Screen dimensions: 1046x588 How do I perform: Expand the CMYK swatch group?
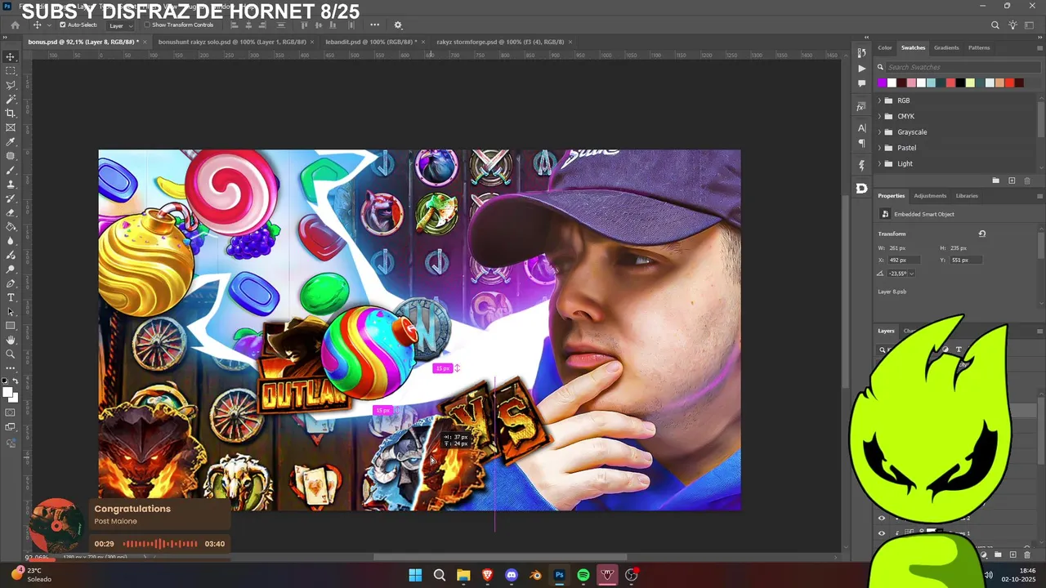879,116
